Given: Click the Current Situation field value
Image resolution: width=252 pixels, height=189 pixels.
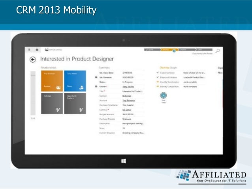Looking at the screenshot, I should pos(133,133).
